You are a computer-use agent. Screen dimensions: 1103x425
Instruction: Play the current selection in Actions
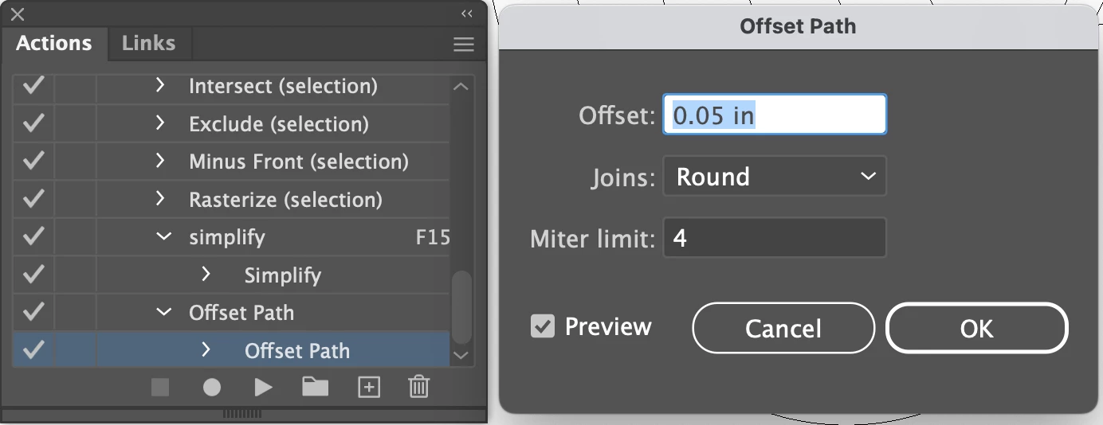263,388
